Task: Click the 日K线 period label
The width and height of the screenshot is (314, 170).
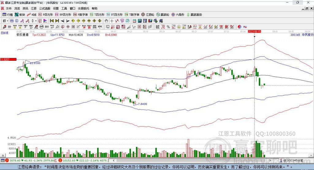Action: click(5, 33)
